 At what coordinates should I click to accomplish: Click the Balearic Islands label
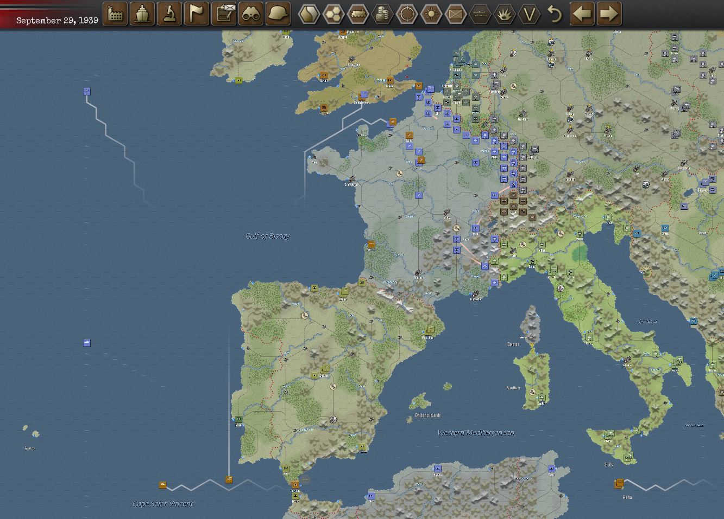point(428,415)
